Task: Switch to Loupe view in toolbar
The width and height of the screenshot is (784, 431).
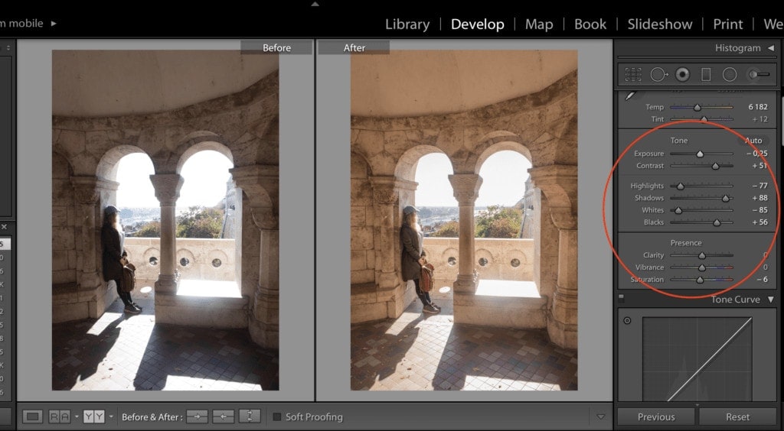Action: coord(32,416)
